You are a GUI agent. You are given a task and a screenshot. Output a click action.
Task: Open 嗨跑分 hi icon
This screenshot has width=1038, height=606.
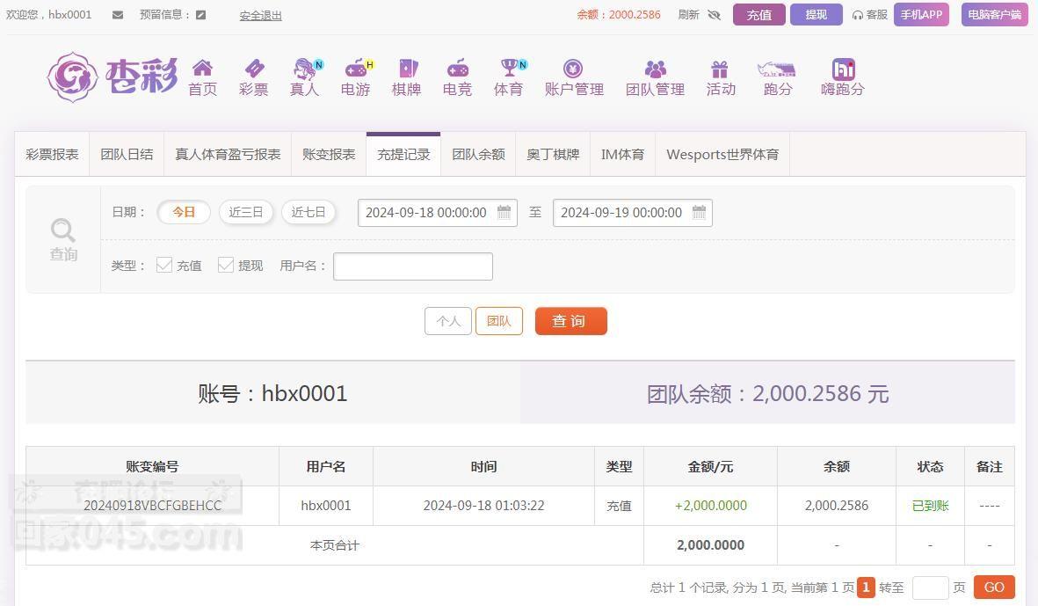coord(844,69)
